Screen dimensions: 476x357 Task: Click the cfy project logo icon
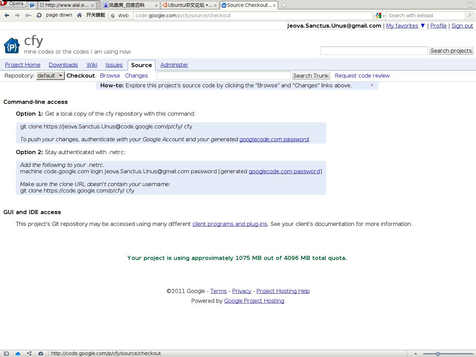tap(12, 46)
